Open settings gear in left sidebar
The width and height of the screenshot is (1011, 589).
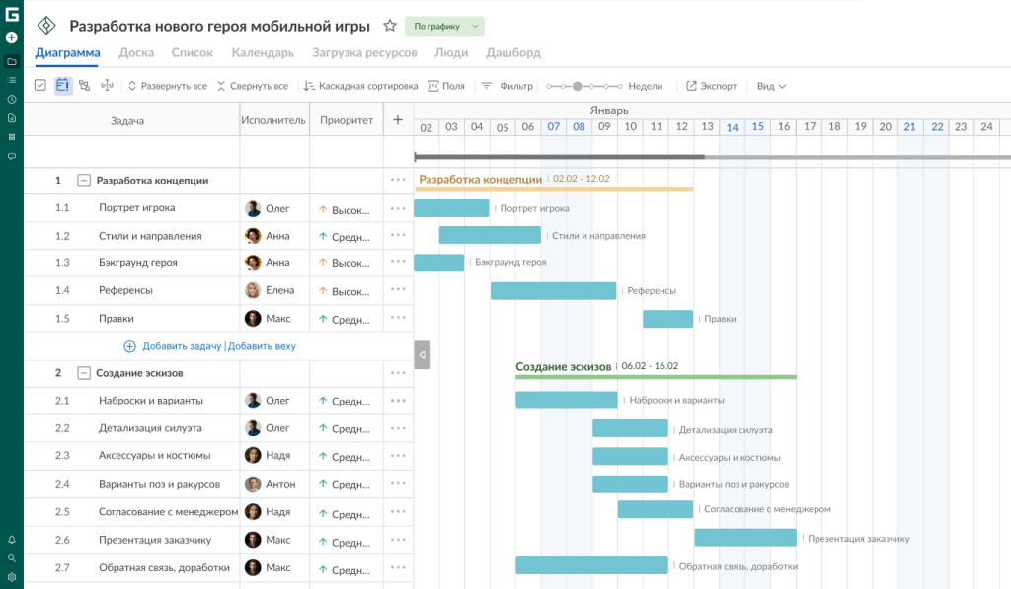tap(11, 577)
